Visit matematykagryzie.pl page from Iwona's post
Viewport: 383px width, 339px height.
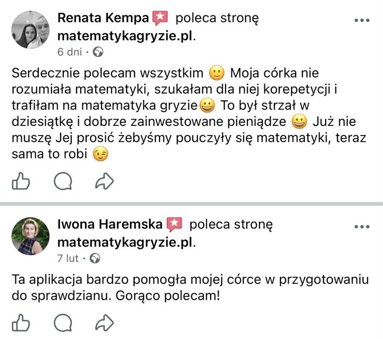(125, 242)
